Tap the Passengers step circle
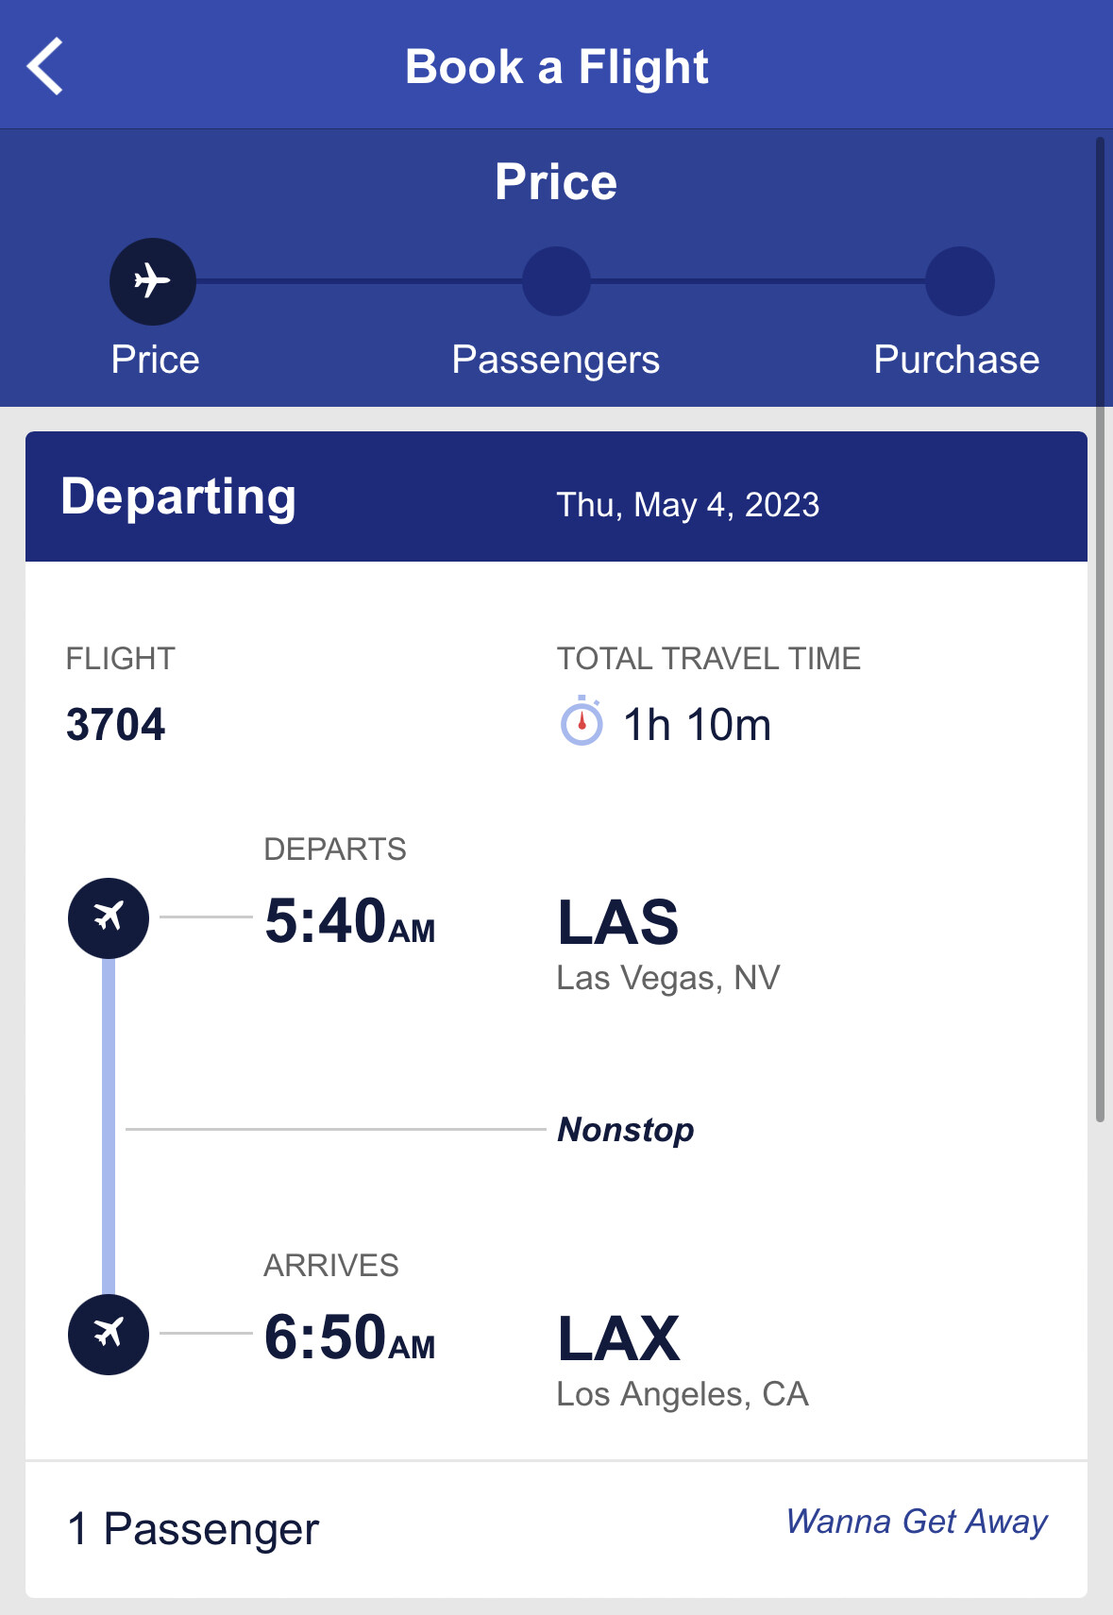Image resolution: width=1113 pixels, height=1615 pixels. [x=556, y=281]
